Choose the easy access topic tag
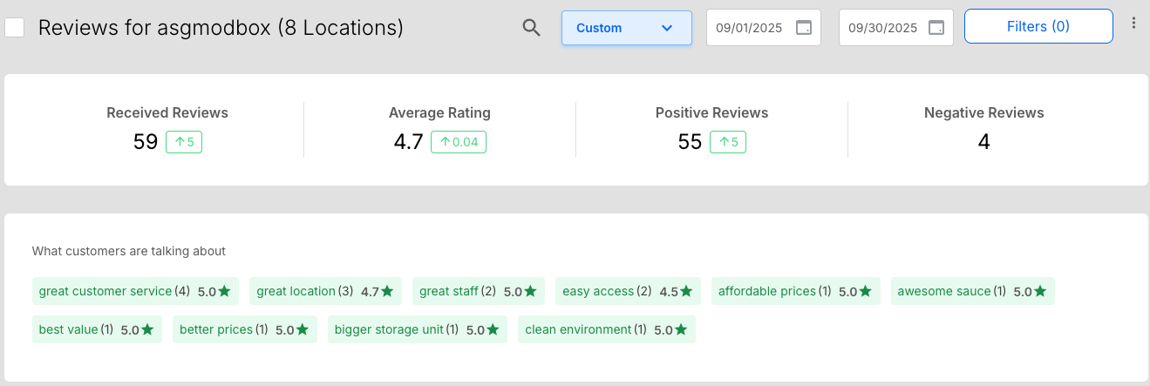 click(x=628, y=291)
